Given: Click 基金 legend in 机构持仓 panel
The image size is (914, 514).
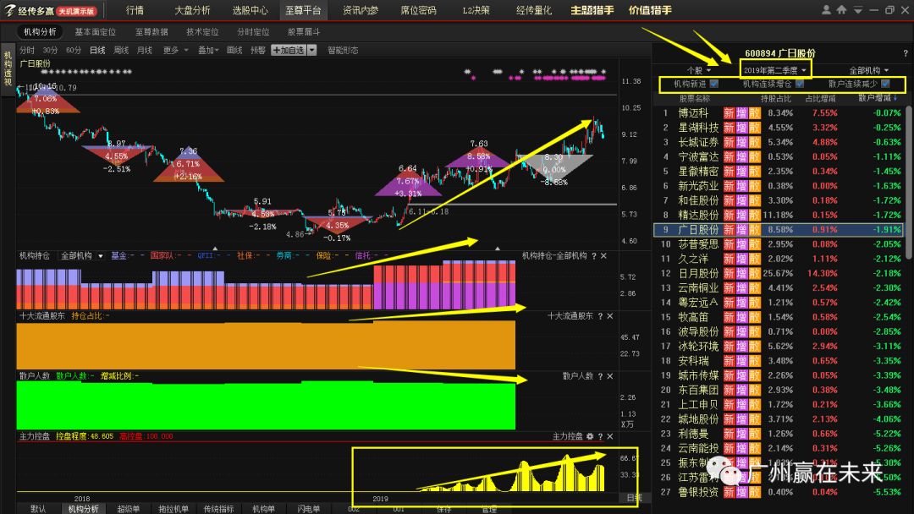Looking at the screenshot, I should [119, 256].
